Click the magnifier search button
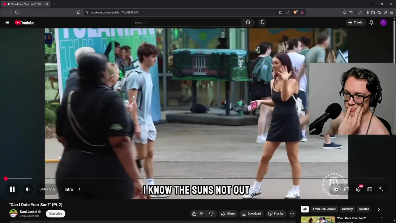The height and width of the screenshot is (223, 396). click(248, 23)
